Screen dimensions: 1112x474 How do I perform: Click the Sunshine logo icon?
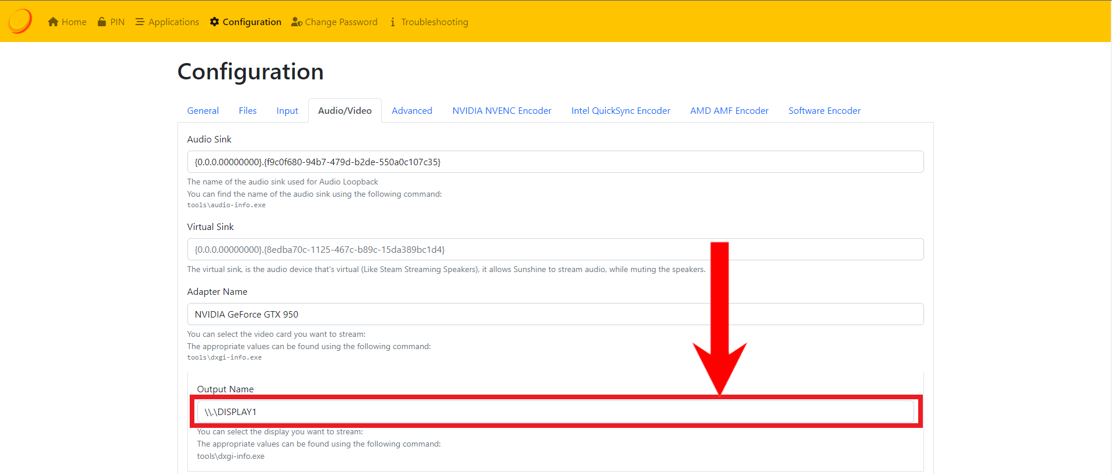coord(20,21)
